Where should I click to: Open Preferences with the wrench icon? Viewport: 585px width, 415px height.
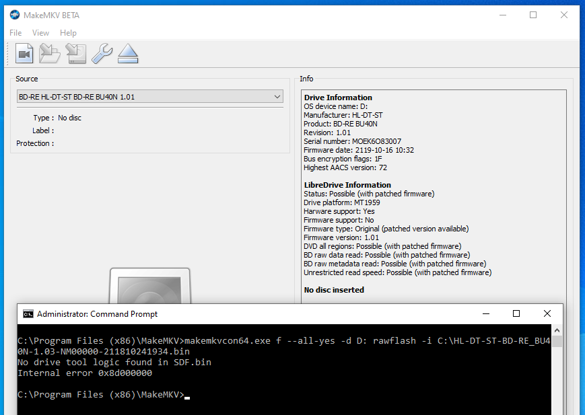[102, 54]
